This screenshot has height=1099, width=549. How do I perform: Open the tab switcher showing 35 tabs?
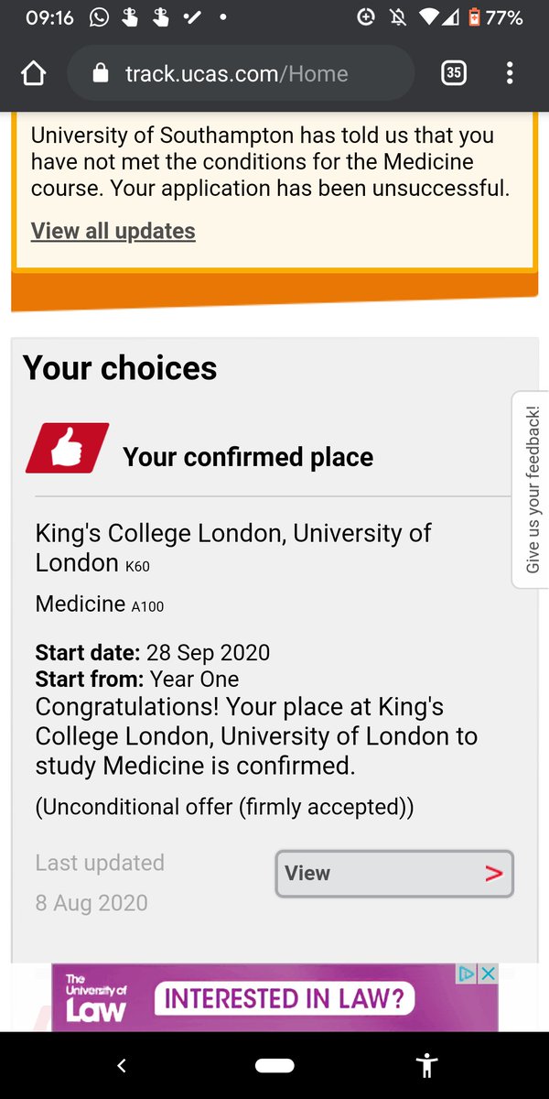click(454, 73)
